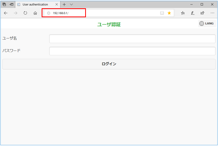The height and width of the screenshot is (146, 218).
Task: Show the site information icon
Action: coord(48,13)
